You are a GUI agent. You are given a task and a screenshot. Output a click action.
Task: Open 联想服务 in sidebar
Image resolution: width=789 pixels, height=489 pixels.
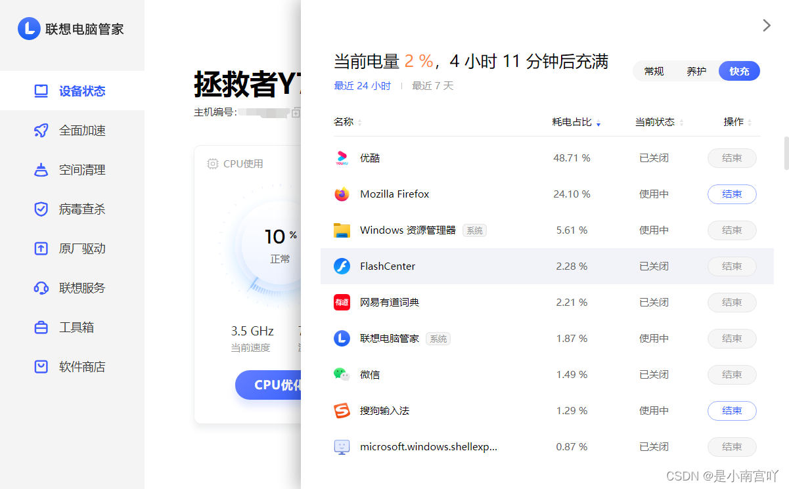[x=72, y=287]
